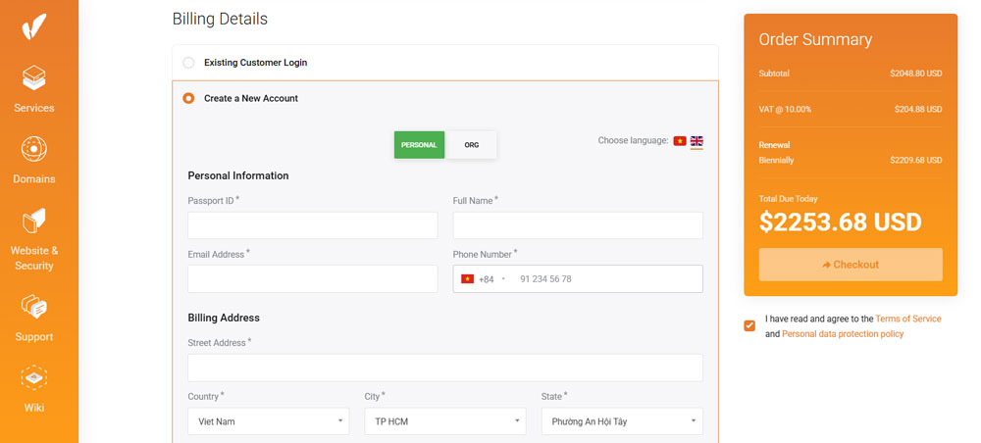Open the +84 phone country code selector
The image size is (981, 443).
click(x=484, y=279)
